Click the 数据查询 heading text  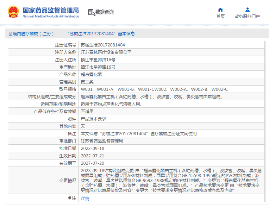click(x=105, y=12)
